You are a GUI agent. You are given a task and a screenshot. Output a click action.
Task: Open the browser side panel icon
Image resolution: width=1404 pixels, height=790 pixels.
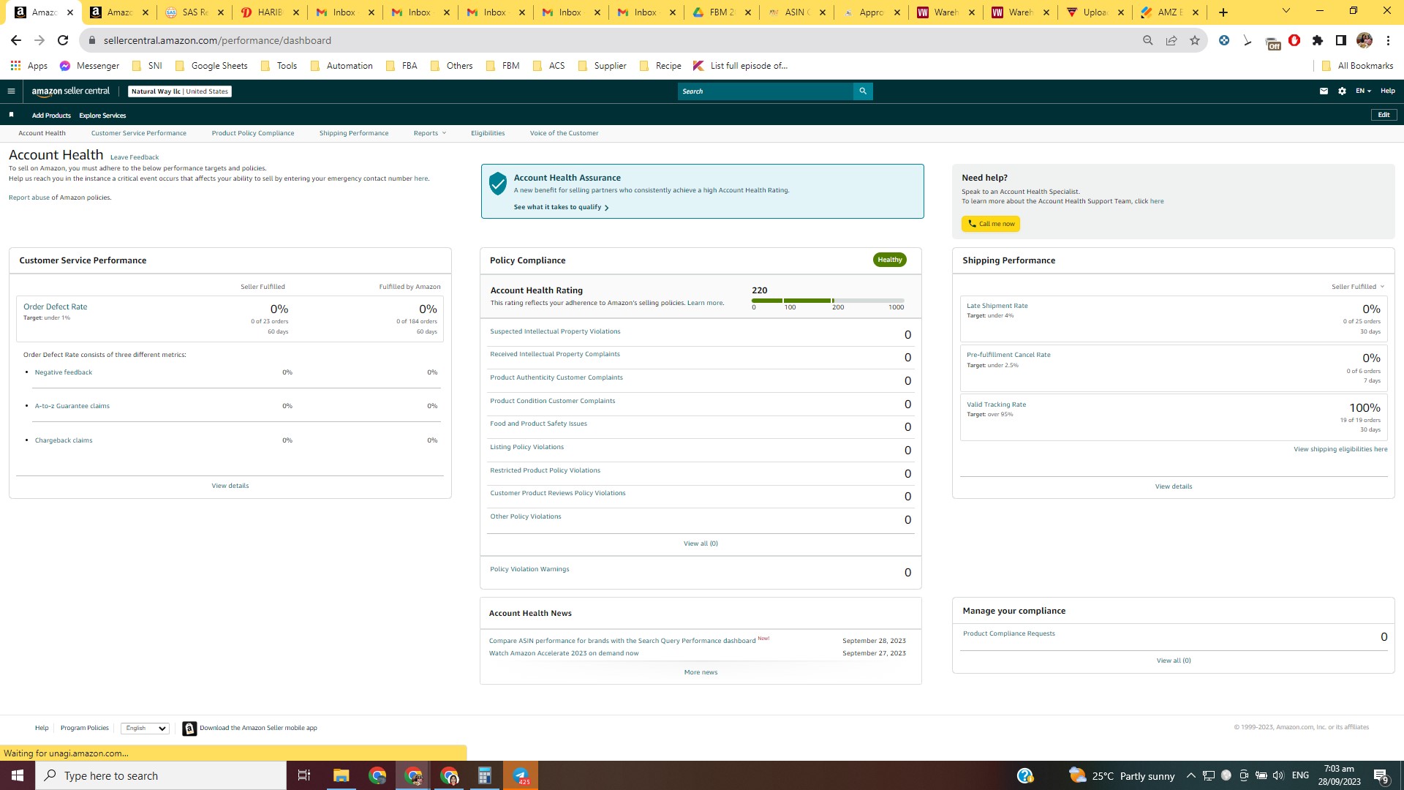(1341, 40)
